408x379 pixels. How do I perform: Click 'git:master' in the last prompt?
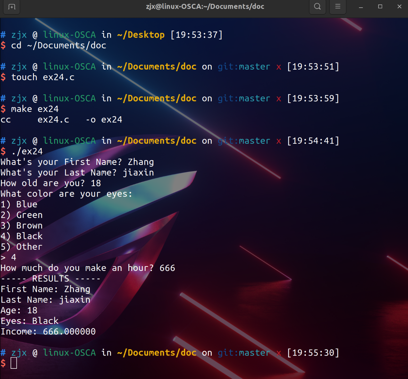click(244, 353)
